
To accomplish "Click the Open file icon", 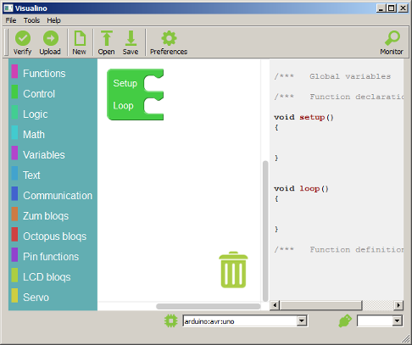I will (x=107, y=38).
